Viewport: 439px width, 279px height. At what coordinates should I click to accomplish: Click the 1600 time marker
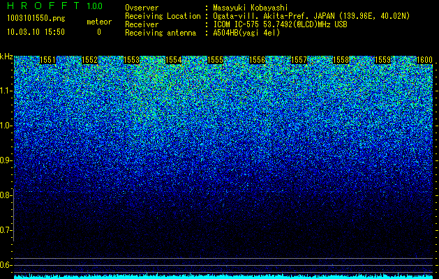pyautogui.click(x=425, y=60)
